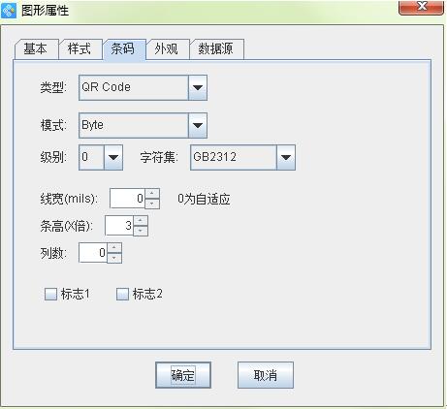
Task: Increase 条高(X倍) using the up arrow
Action: [x=141, y=220]
